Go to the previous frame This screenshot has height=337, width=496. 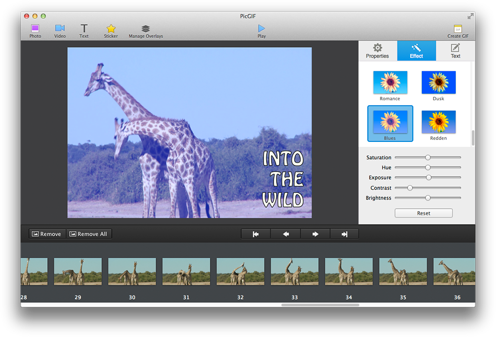point(285,234)
